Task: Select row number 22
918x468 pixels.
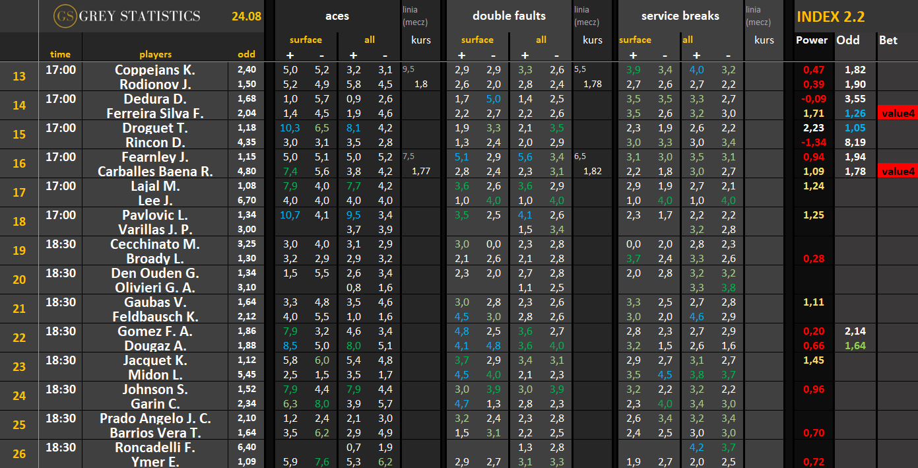Action: click(x=19, y=338)
